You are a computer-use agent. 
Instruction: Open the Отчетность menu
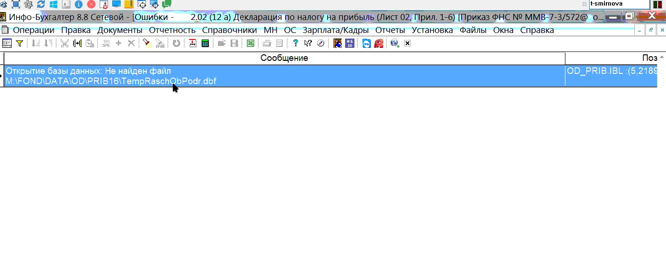[x=172, y=30]
